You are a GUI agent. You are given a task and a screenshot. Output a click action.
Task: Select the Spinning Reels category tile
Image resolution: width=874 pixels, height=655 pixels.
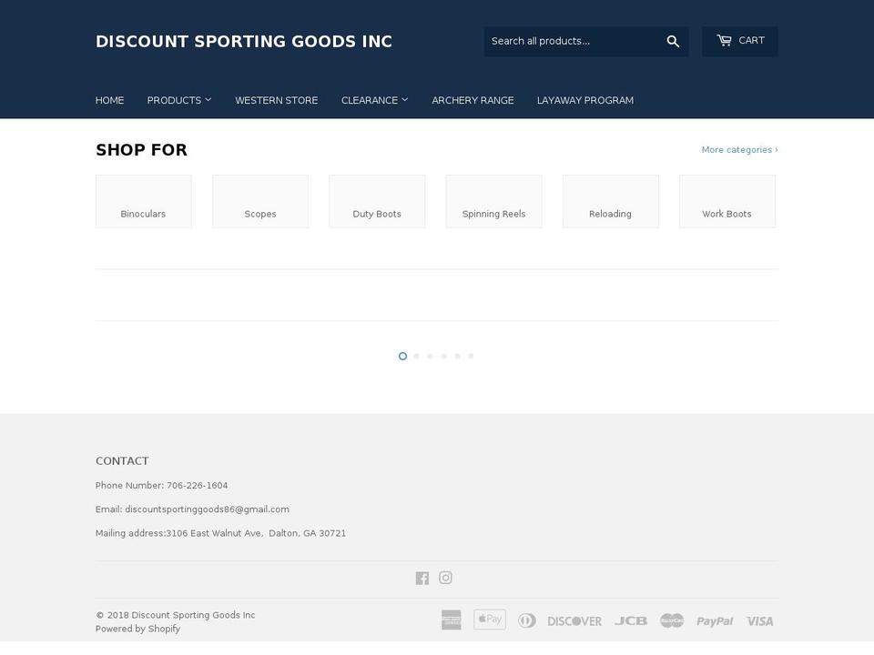click(493, 201)
